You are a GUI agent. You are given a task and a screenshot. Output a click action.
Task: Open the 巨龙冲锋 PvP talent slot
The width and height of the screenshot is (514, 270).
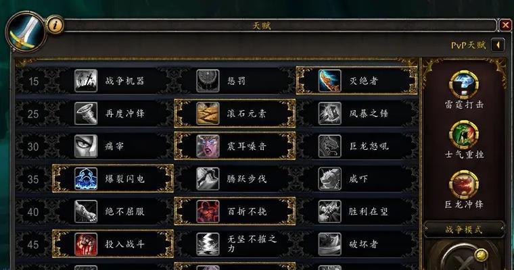point(464,184)
